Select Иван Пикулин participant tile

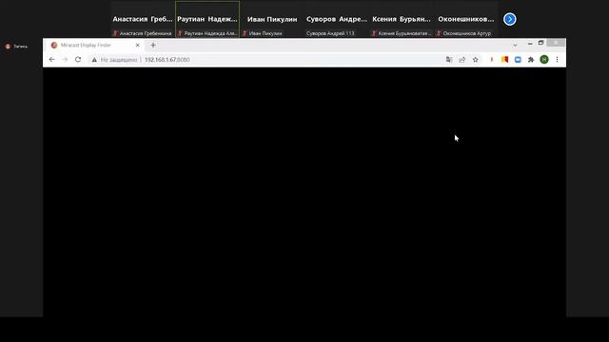(x=272, y=19)
